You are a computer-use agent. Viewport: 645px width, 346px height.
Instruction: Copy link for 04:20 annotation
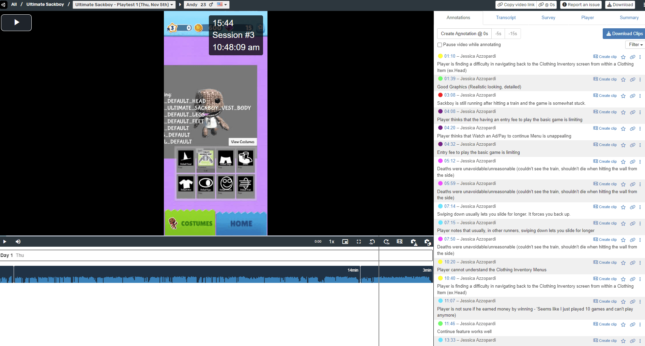(632, 129)
